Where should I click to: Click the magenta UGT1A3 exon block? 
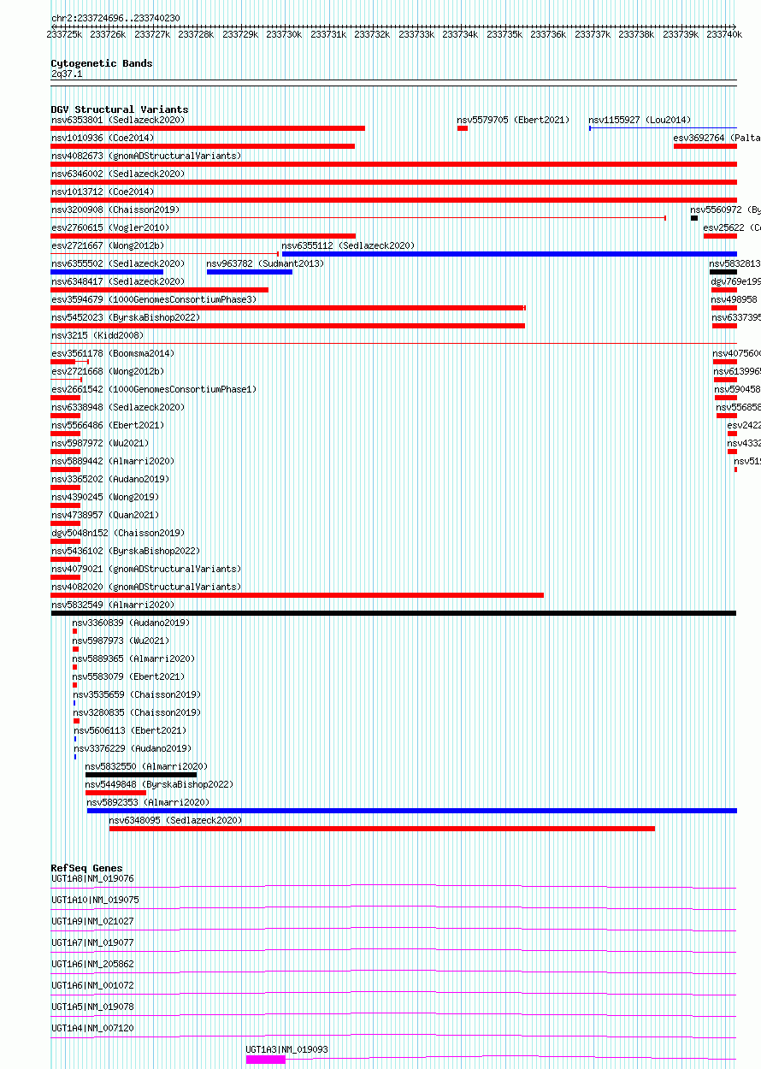266,1060
